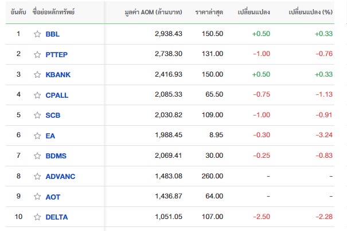Viewport: 347px width, 231px height.
Task: Favorite PTTEP using its star icon
Action: tap(37, 54)
